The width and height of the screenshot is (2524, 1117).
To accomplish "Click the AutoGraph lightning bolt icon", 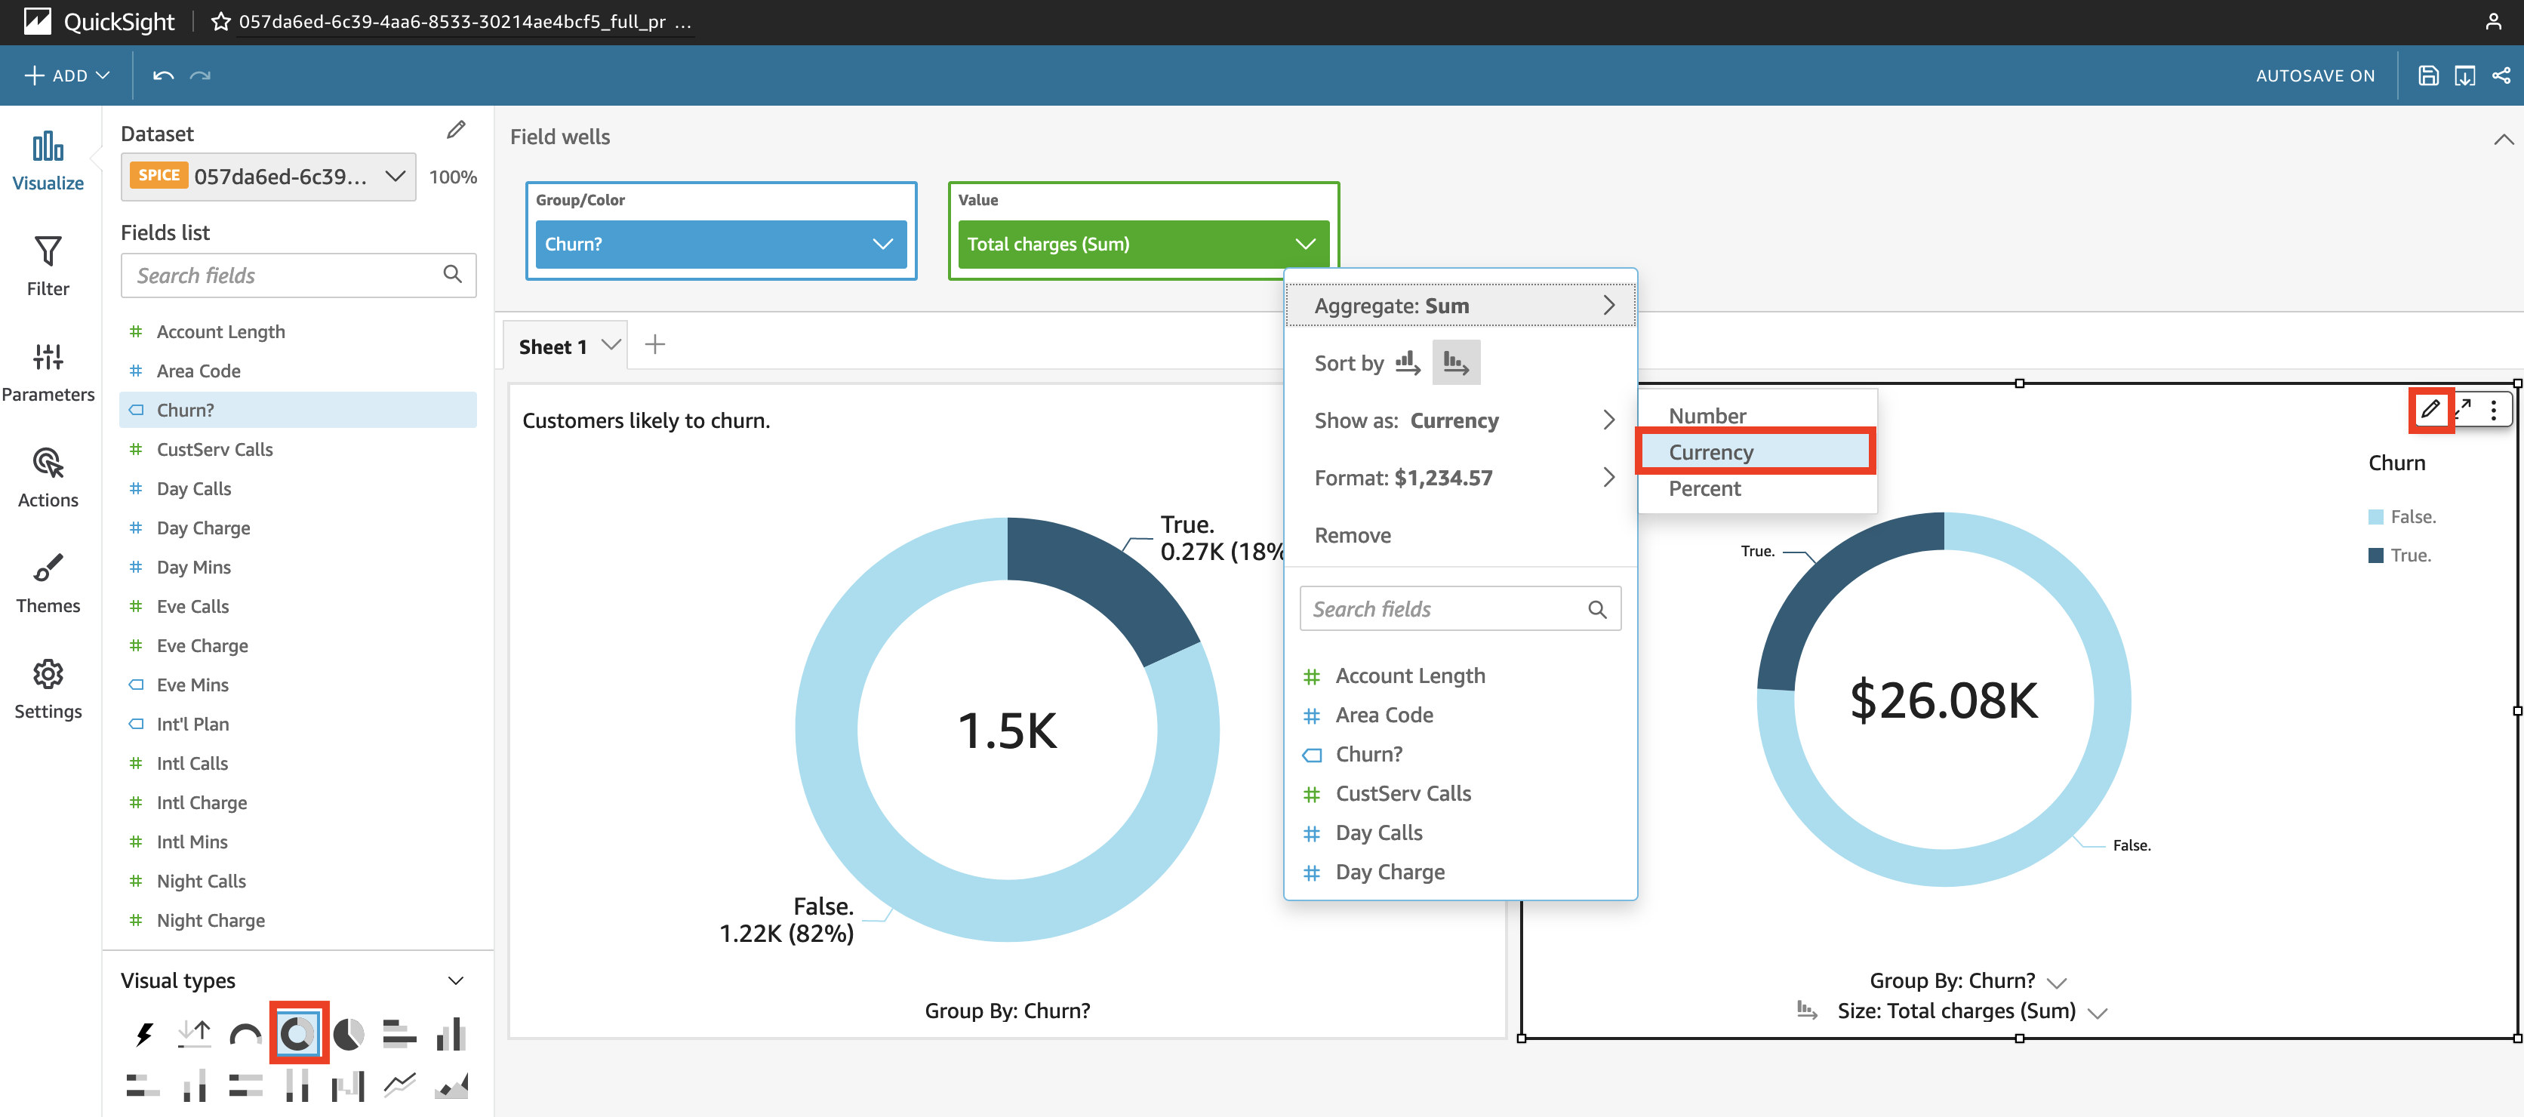I will pyautogui.click(x=144, y=1034).
